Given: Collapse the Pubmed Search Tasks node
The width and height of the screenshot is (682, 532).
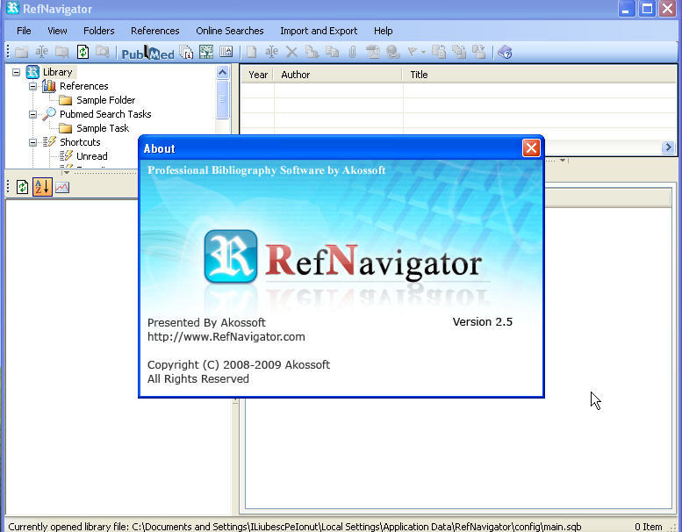Looking at the screenshot, I should click(32, 114).
